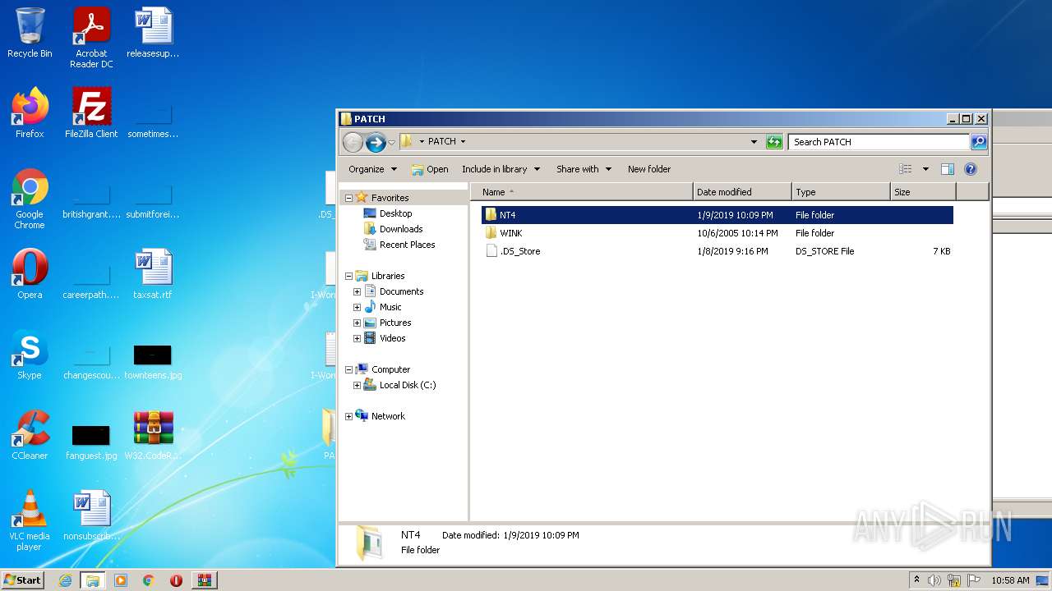The image size is (1052, 591).
Task: Open the Include in library menu
Action: 501,169
